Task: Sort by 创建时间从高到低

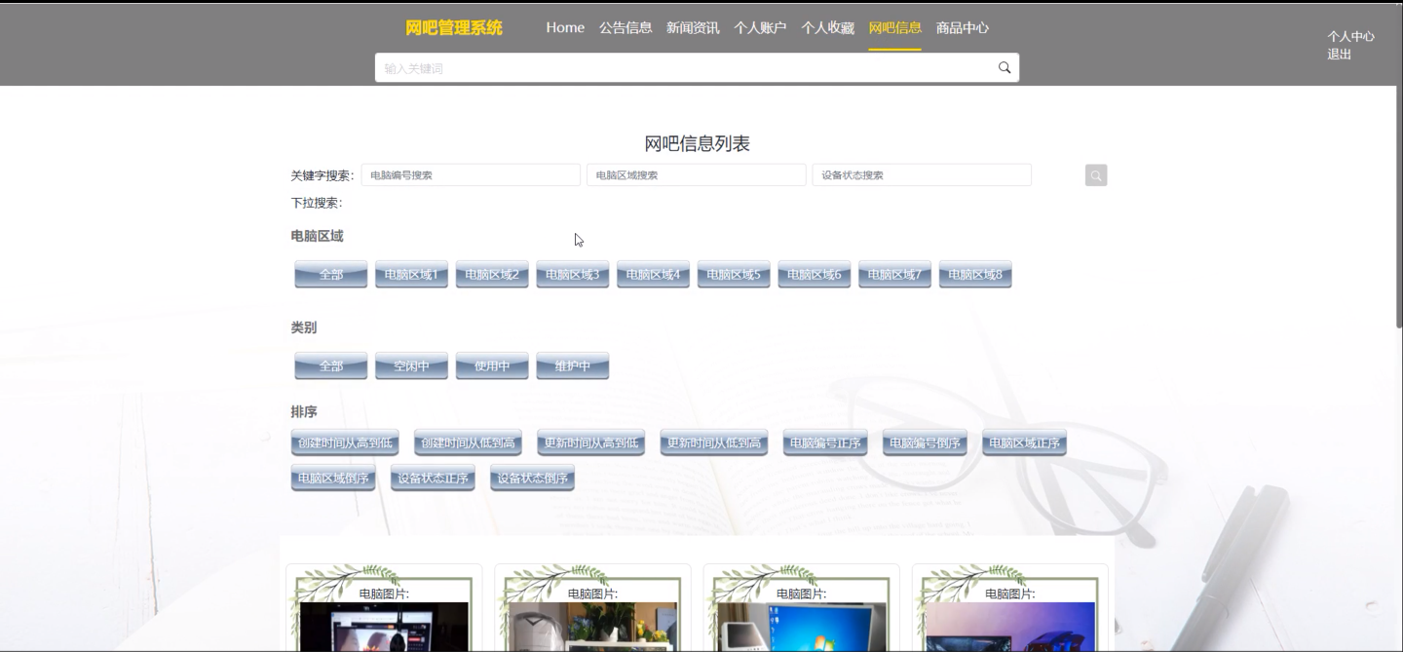Action: [x=346, y=443]
